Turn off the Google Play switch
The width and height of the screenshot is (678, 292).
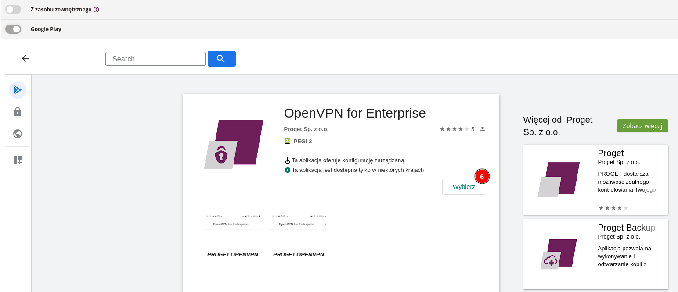(13, 29)
